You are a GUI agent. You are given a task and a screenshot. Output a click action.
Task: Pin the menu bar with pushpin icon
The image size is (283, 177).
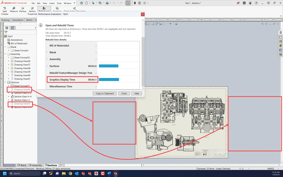click(x=74, y=3)
